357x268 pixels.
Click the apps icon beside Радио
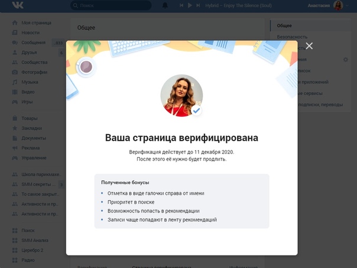pyautogui.click(x=15, y=260)
